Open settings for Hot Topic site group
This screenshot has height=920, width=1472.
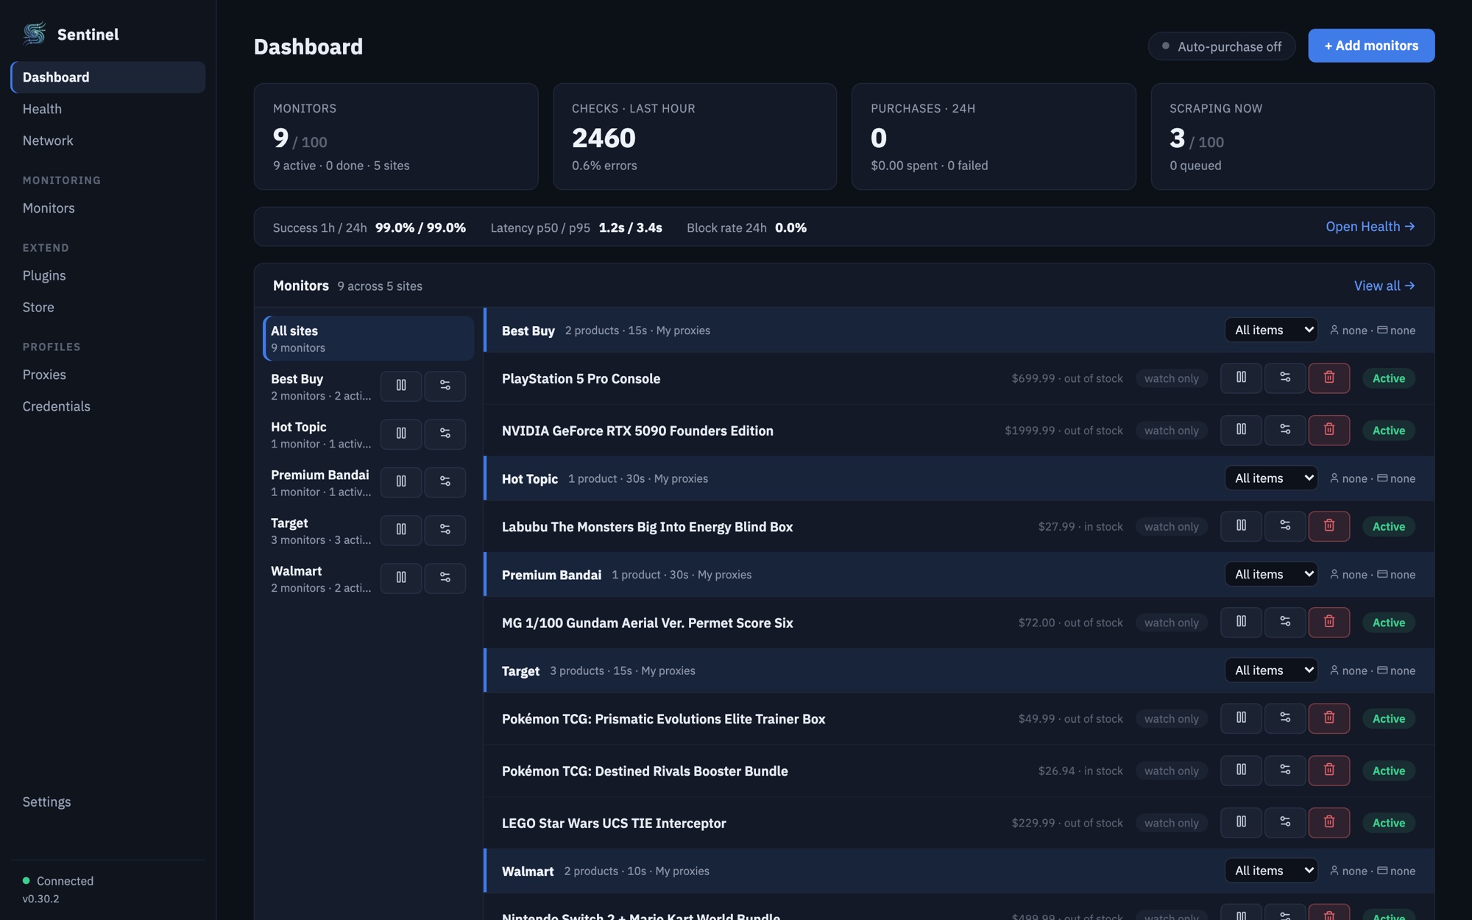[x=445, y=434]
